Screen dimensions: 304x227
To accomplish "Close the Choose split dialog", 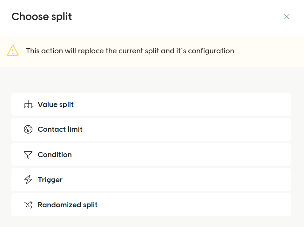I will click(287, 17).
